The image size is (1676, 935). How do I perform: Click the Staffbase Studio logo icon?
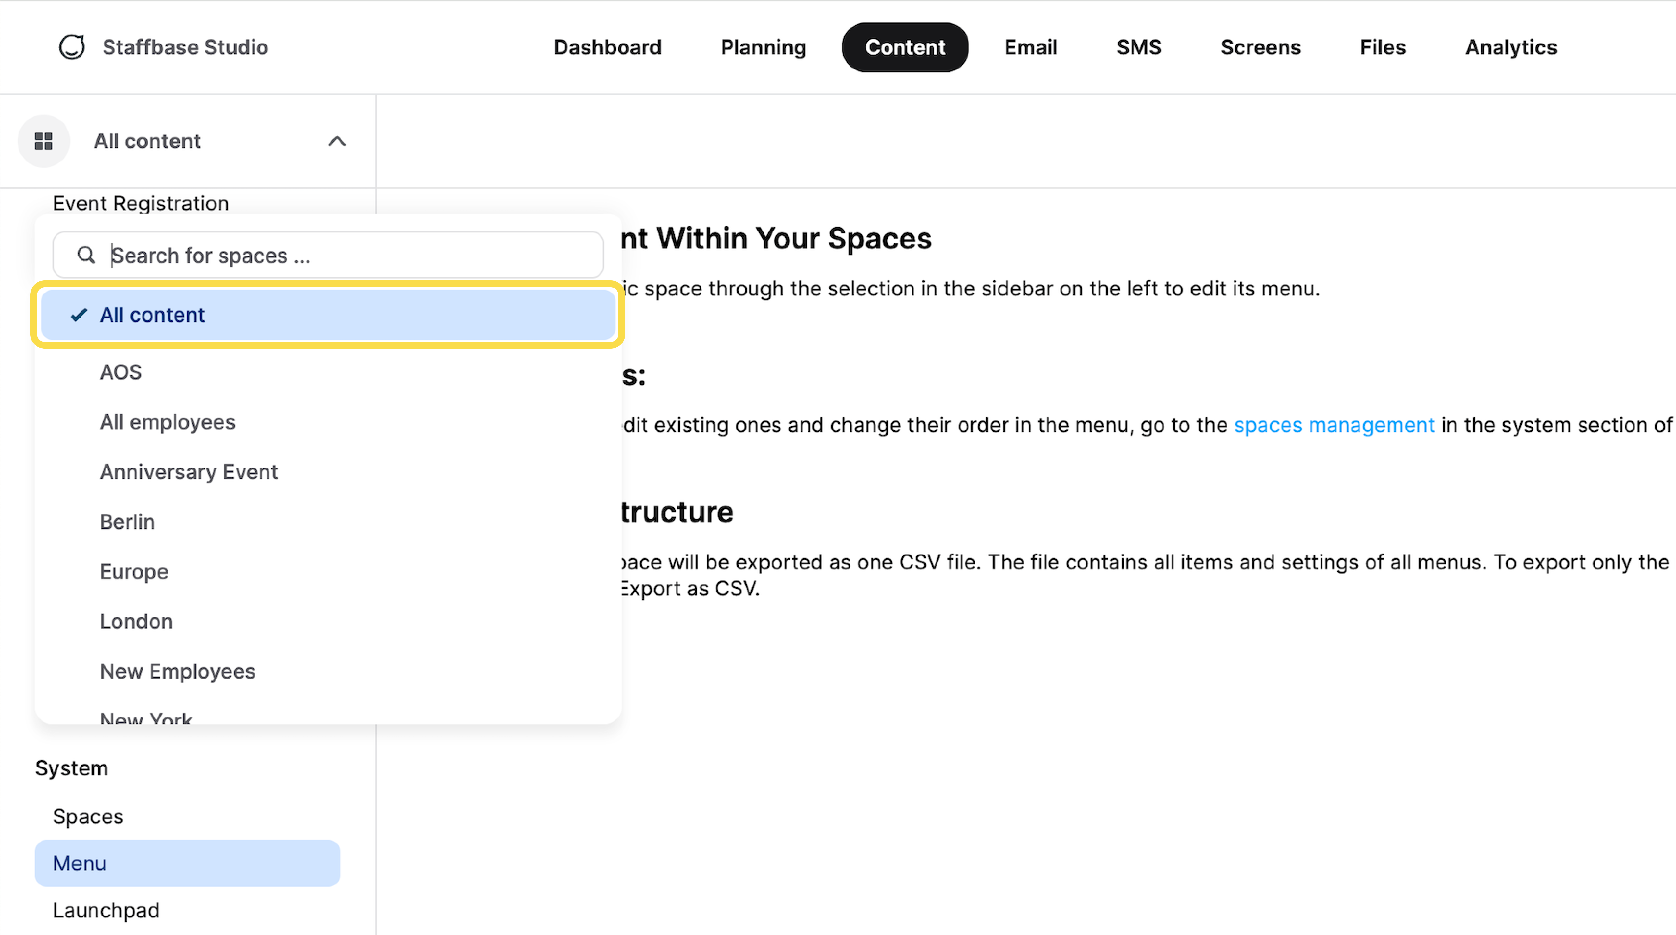point(71,47)
